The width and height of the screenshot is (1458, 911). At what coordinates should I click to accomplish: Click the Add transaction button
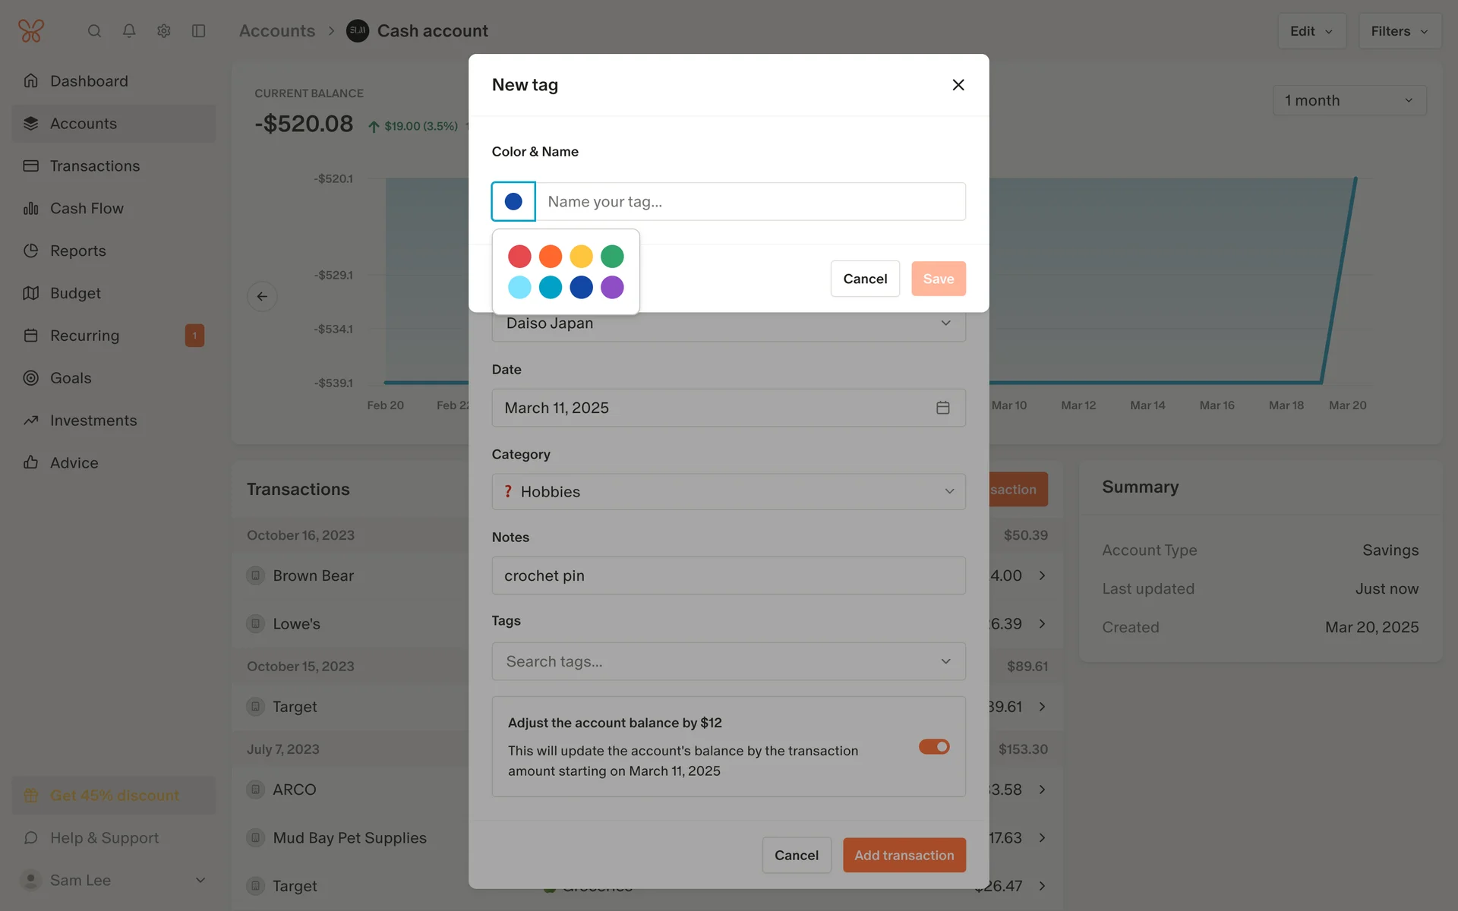coord(904,855)
